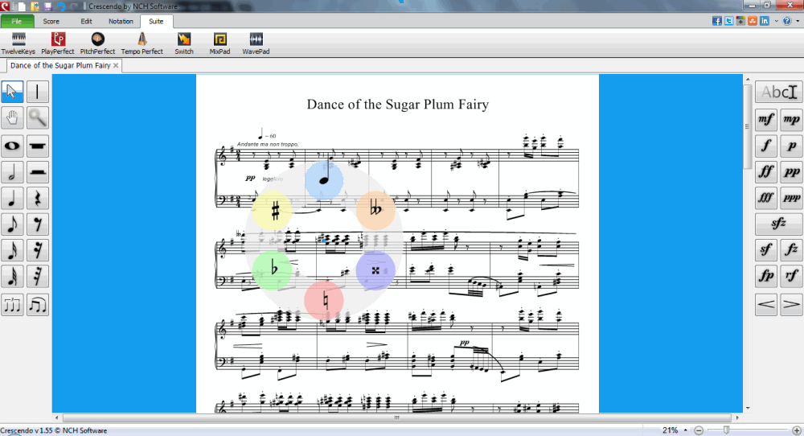804x436 pixels.
Task: Select the barline insert tool
Action: [x=38, y=93]
